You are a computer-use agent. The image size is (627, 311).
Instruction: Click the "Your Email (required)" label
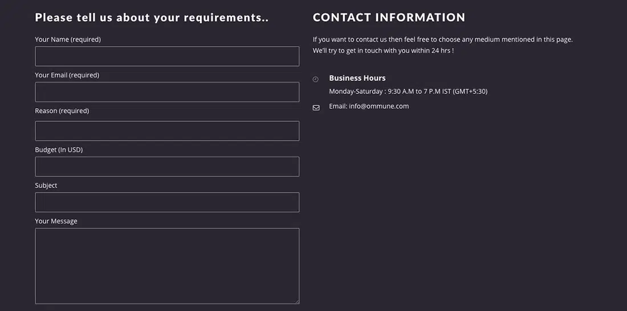(x=67, y=75)
